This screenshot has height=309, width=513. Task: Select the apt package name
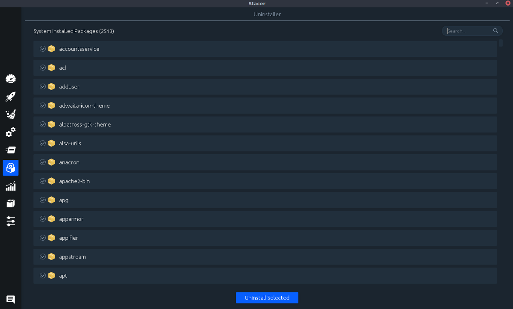click(x=63, y=276)
